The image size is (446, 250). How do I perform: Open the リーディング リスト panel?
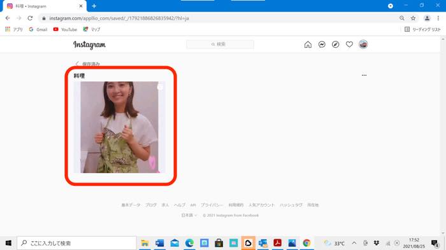point(422,29)
